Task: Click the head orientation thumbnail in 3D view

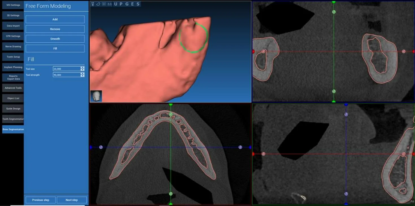Action: point(96,96)
